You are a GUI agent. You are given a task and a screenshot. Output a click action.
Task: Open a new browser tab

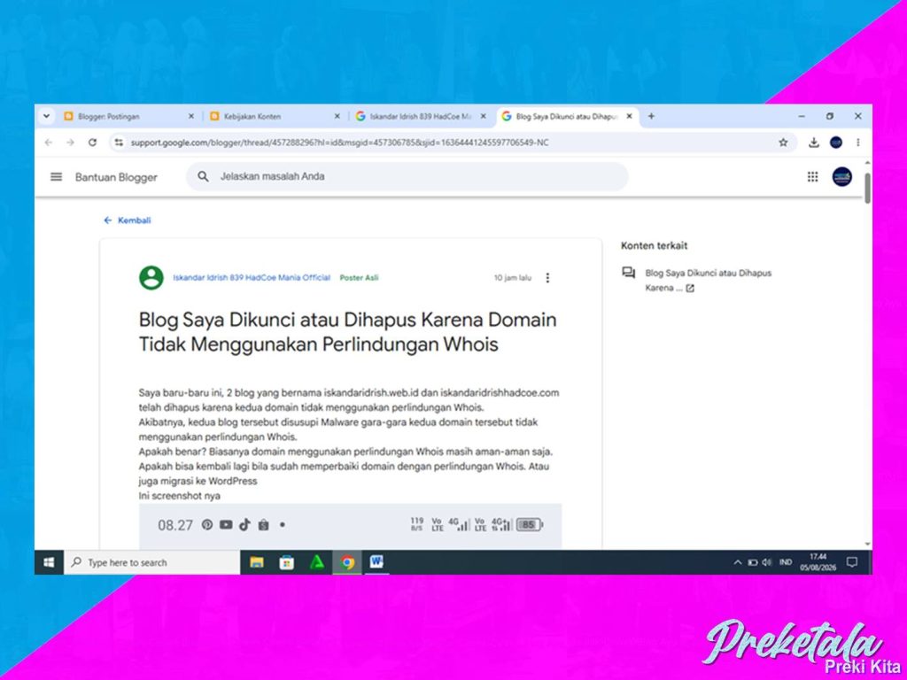651,116
